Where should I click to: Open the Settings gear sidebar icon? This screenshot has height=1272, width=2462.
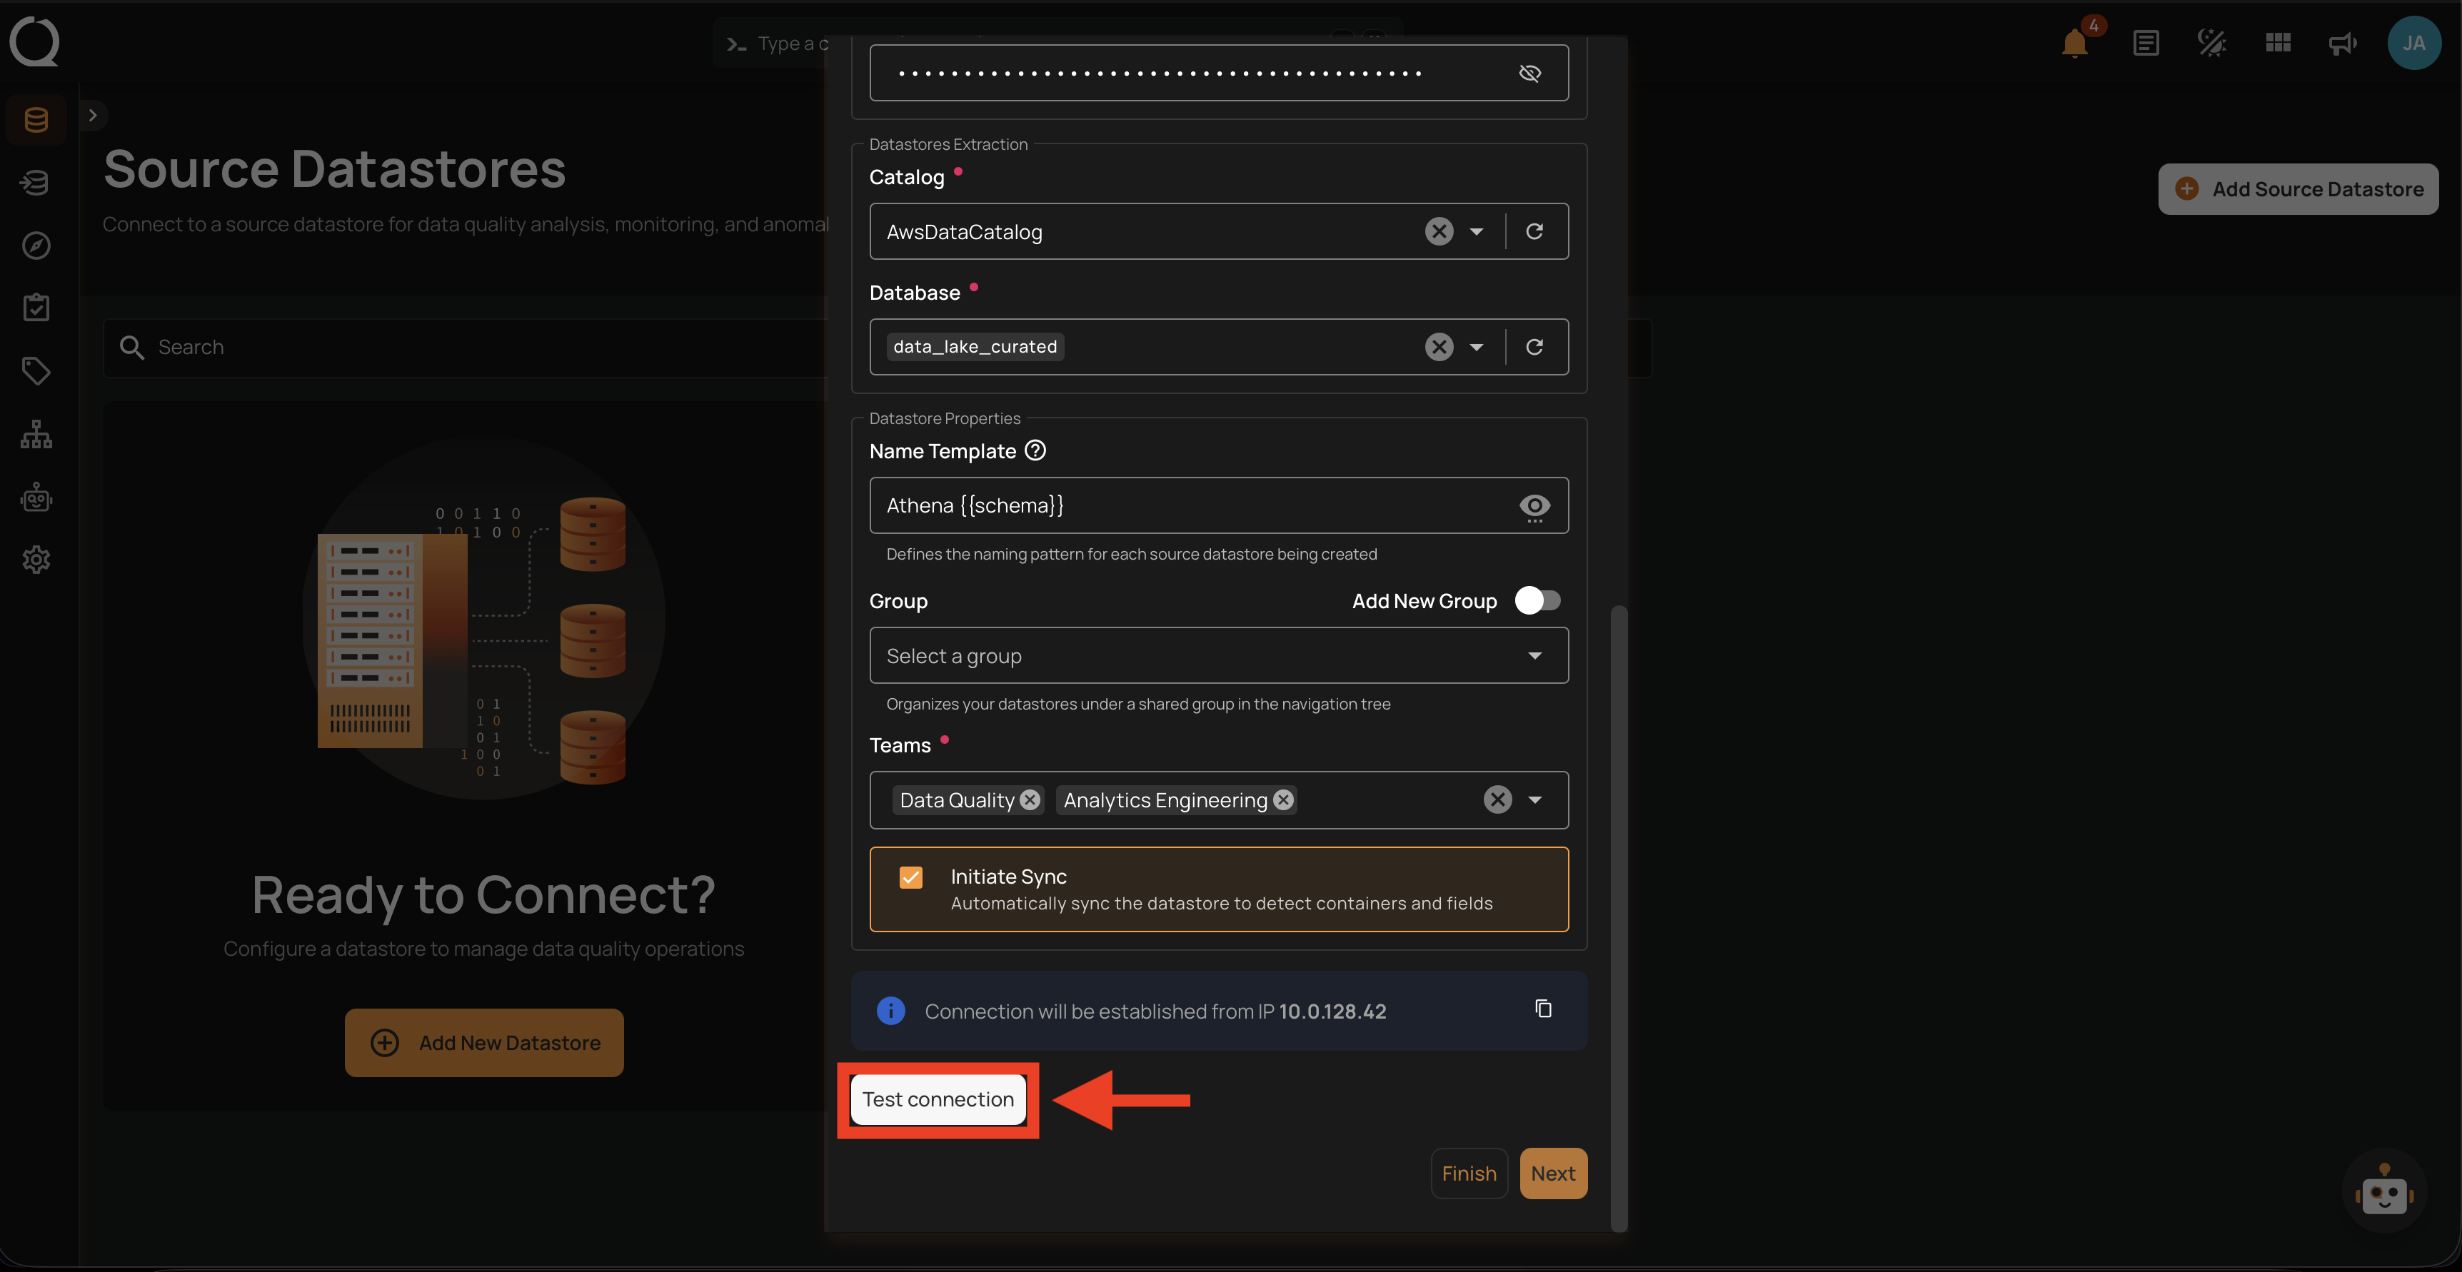(36, 560)
